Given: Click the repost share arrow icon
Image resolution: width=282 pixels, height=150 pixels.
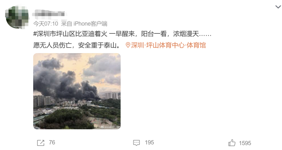Looking at the screenshot, I should pos(41,143).
